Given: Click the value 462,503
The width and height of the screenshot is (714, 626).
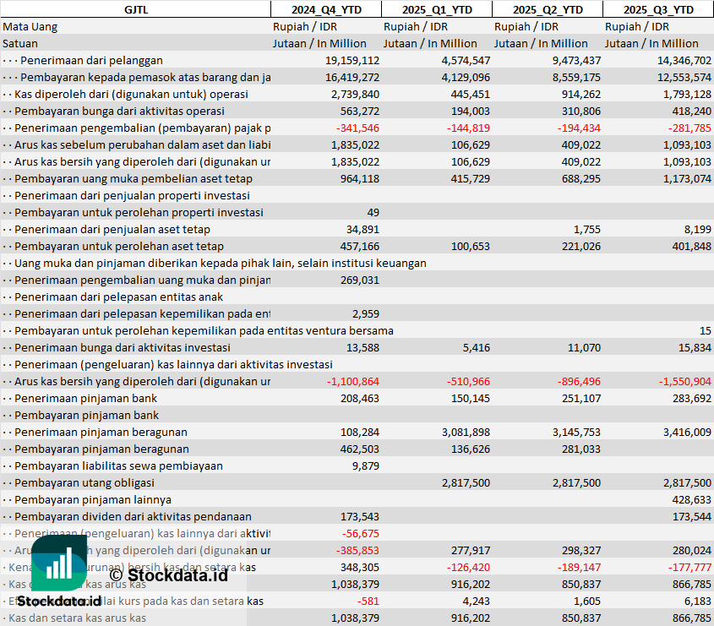Looking at the screenshot, I should click(x=360, y=449).
